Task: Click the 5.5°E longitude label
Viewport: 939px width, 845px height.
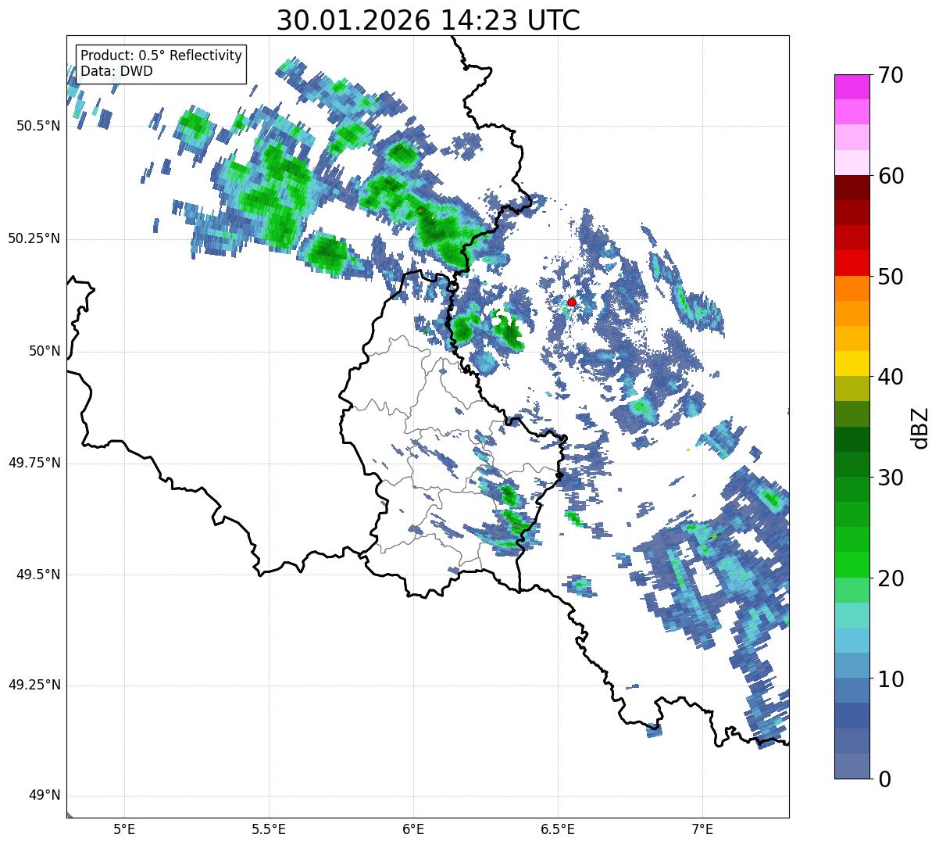Action: tap(269, 829)
